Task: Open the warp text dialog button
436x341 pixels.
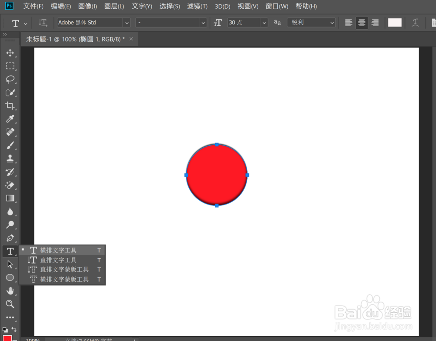Action: (415, 22)
